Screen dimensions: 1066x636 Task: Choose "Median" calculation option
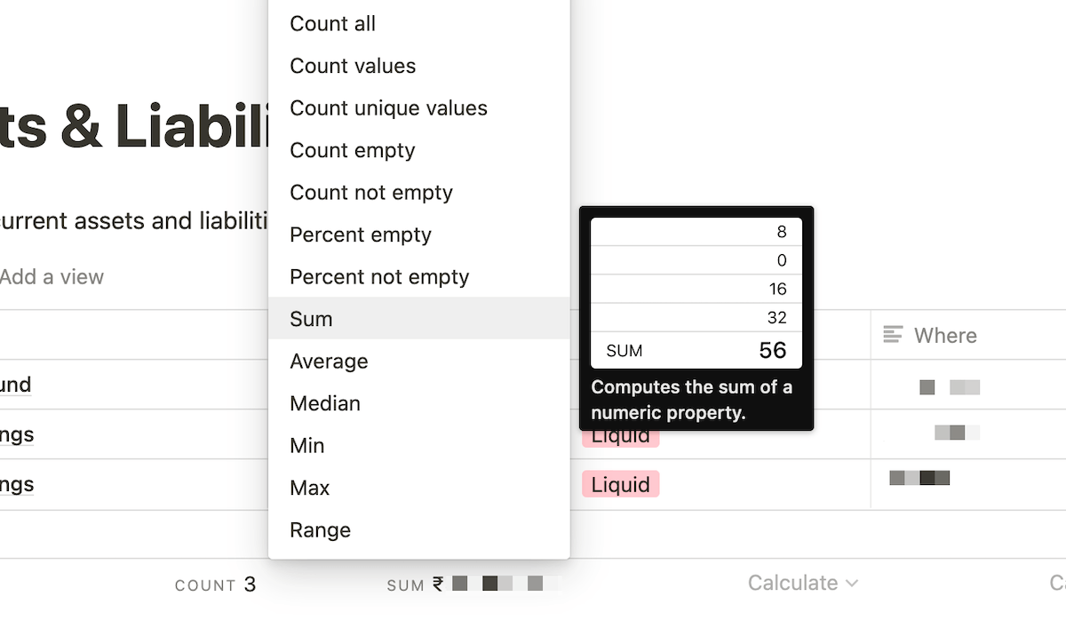[324, 403]
